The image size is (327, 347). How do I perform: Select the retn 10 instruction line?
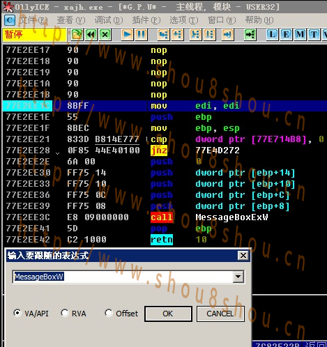(165, 240)
